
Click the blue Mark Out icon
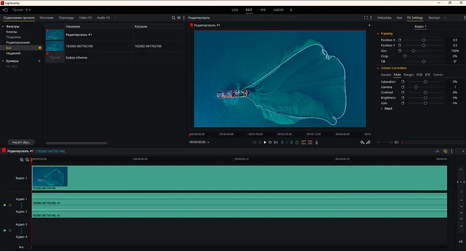click(x=291, y=142)
